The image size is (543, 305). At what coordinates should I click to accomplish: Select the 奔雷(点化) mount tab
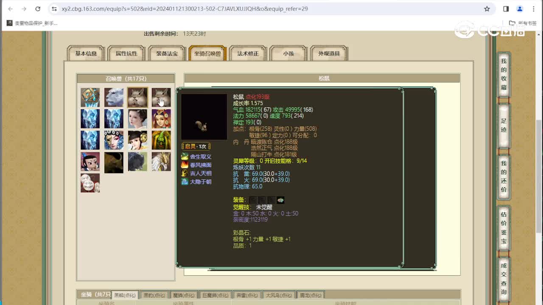pyautogui.click(x=246, y=295)
